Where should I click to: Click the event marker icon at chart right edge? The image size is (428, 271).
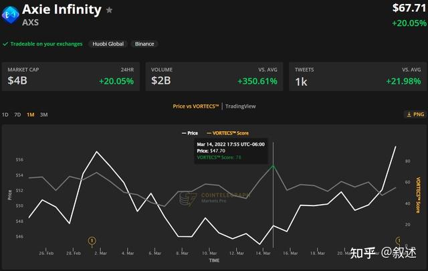(399, 240)
